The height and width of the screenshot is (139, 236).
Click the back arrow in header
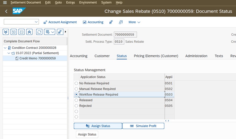[6, 11]
